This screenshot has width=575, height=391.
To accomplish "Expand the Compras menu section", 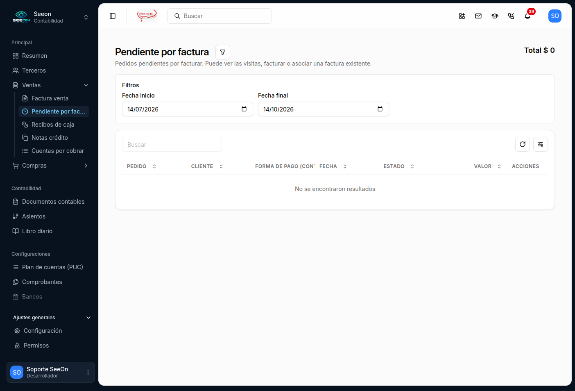I will [x=51, y=166].
